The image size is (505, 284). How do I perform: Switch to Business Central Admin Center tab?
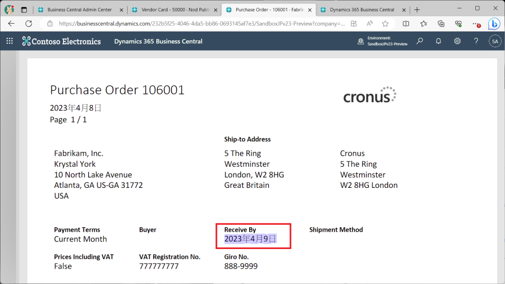(x=79, y=10)
